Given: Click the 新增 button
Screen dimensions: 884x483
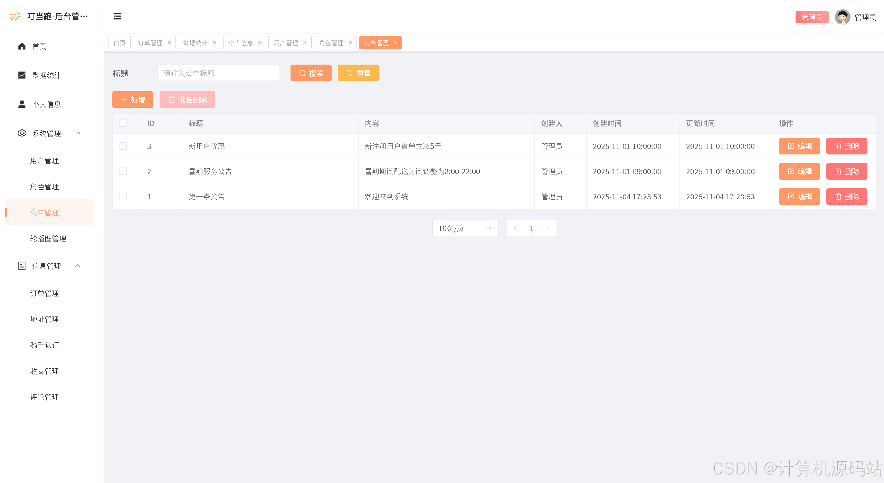Looking at the screenshot, I should pos(133,100).
